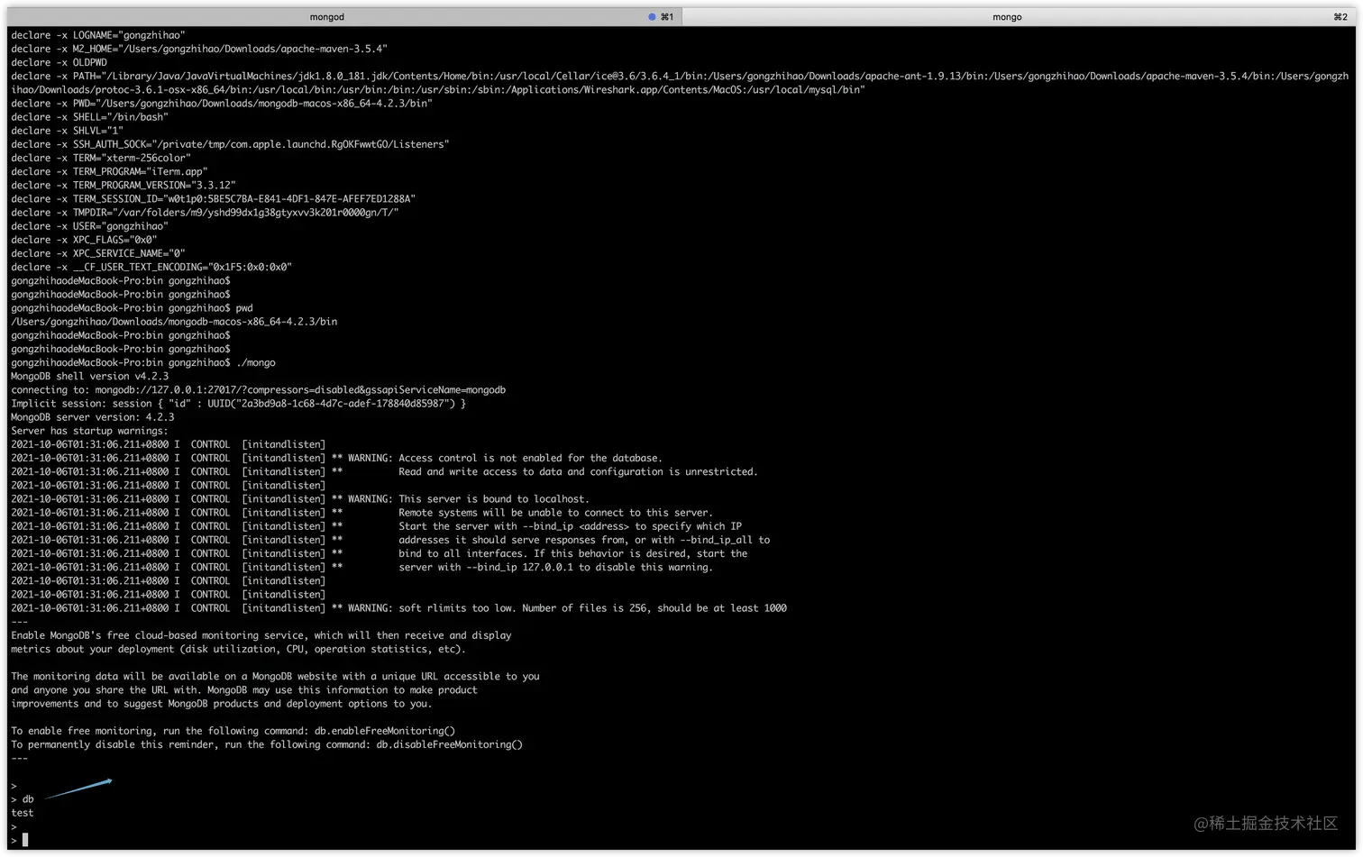Click the 'declare -x OLDPWD' line
Image resolution: width=1363 pixels, height=857 pixels.
click(x=59, y=62)
